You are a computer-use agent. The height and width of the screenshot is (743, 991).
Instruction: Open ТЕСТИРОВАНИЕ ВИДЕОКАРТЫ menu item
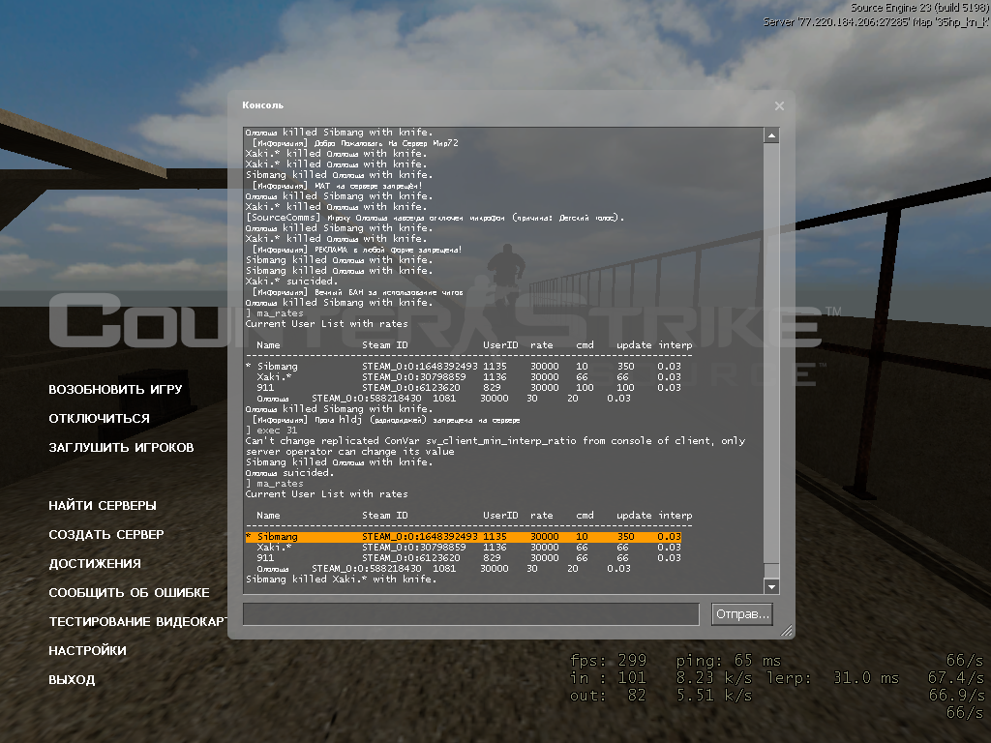(137, 622)
